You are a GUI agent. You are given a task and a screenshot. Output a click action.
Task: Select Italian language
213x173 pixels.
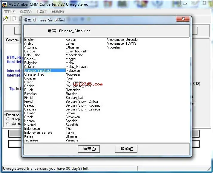[x=28, y=136]
